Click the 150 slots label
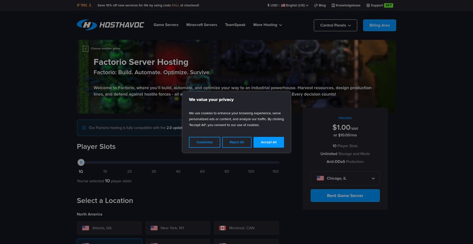This screenshot has height=244, width=473. 276,172
